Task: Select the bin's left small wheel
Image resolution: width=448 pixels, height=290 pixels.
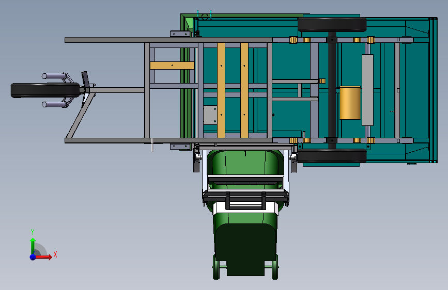Action: click(216, 267)
